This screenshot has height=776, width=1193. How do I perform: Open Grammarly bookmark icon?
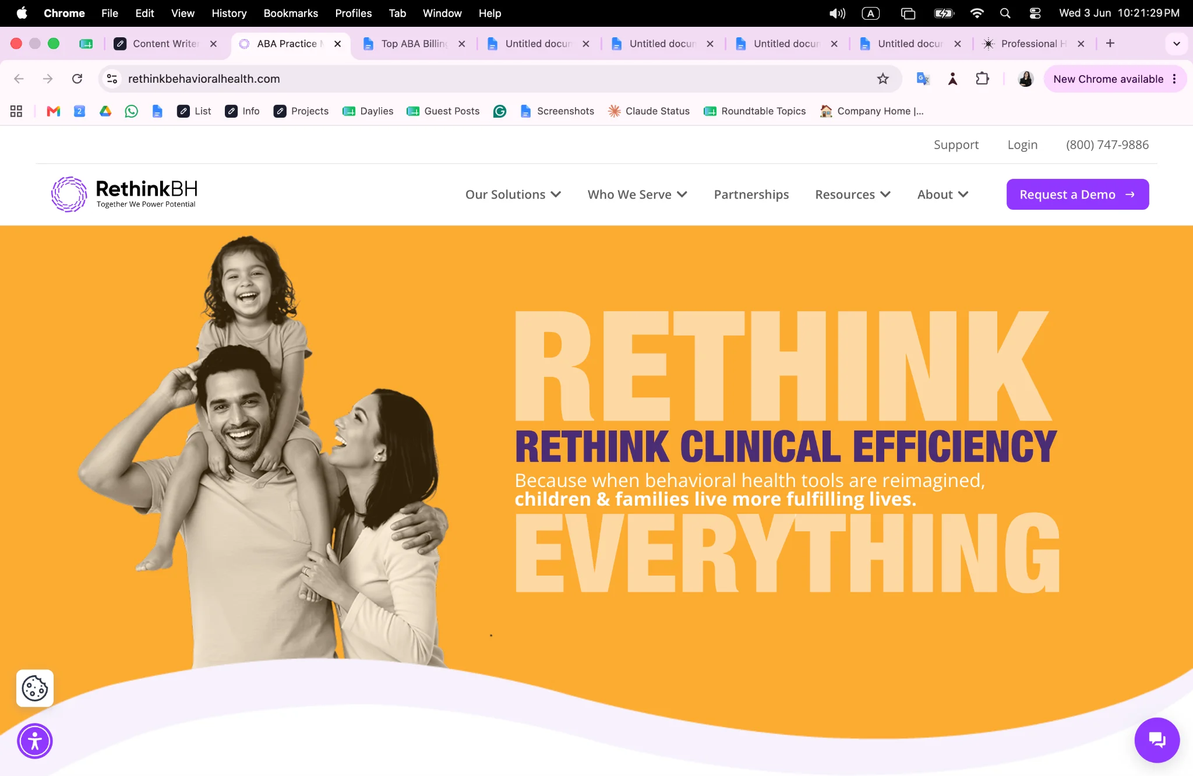pyautogui.click(x=500, y=111)
